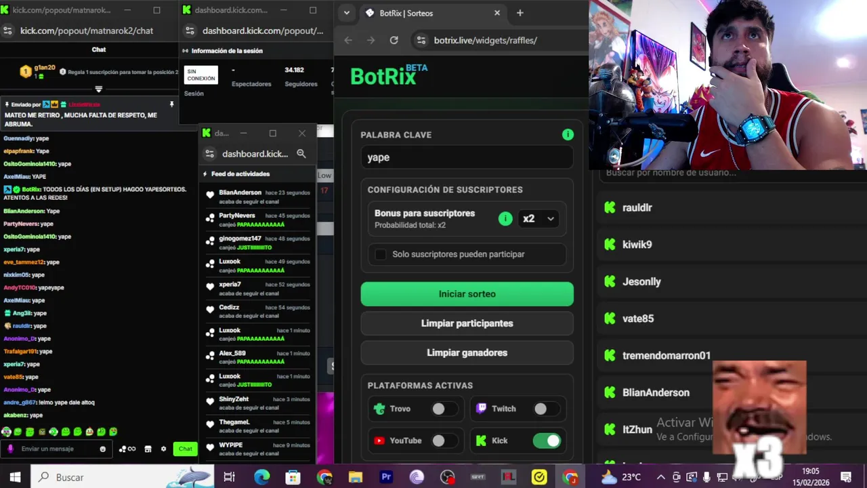867x488 pixels.
Task: Toggle the Twitch platform switch
Action: coord(546,409)
